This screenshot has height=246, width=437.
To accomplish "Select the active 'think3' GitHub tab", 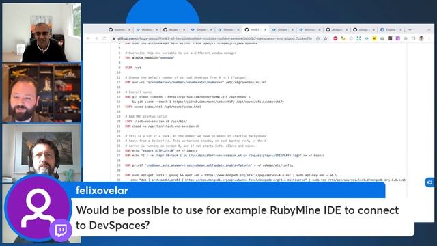I will pos(255,29).
